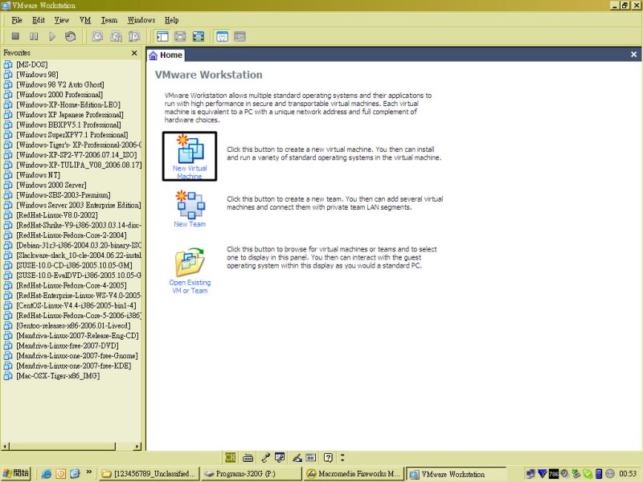Select [RedHat-Linux-V8.0-2002] favorite
The image size is (643, 482).
[56, 214]
